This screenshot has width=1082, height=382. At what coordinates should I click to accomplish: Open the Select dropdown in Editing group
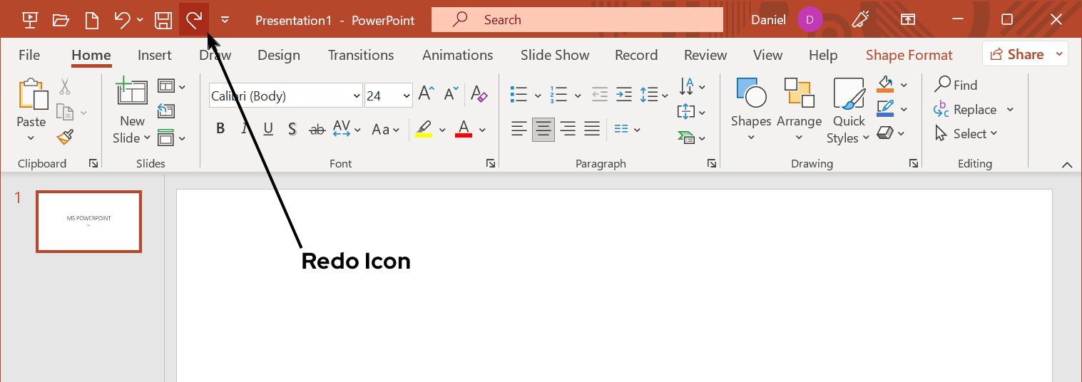point(966,134)
